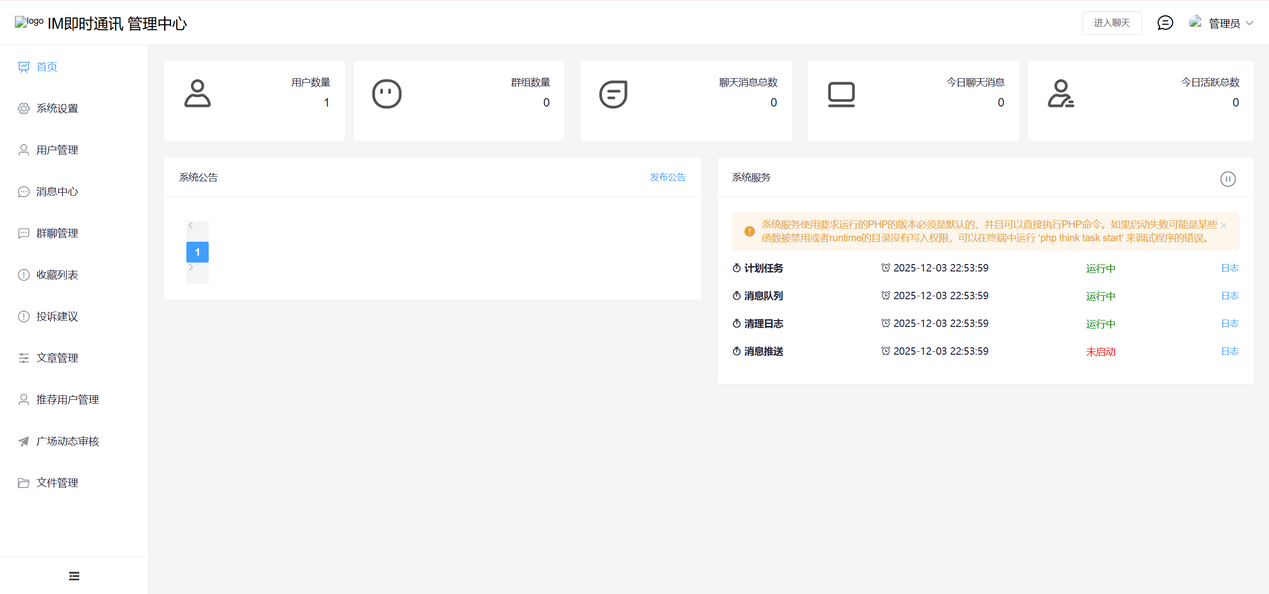Click the chat message bubble header icon

(1165, 23)
